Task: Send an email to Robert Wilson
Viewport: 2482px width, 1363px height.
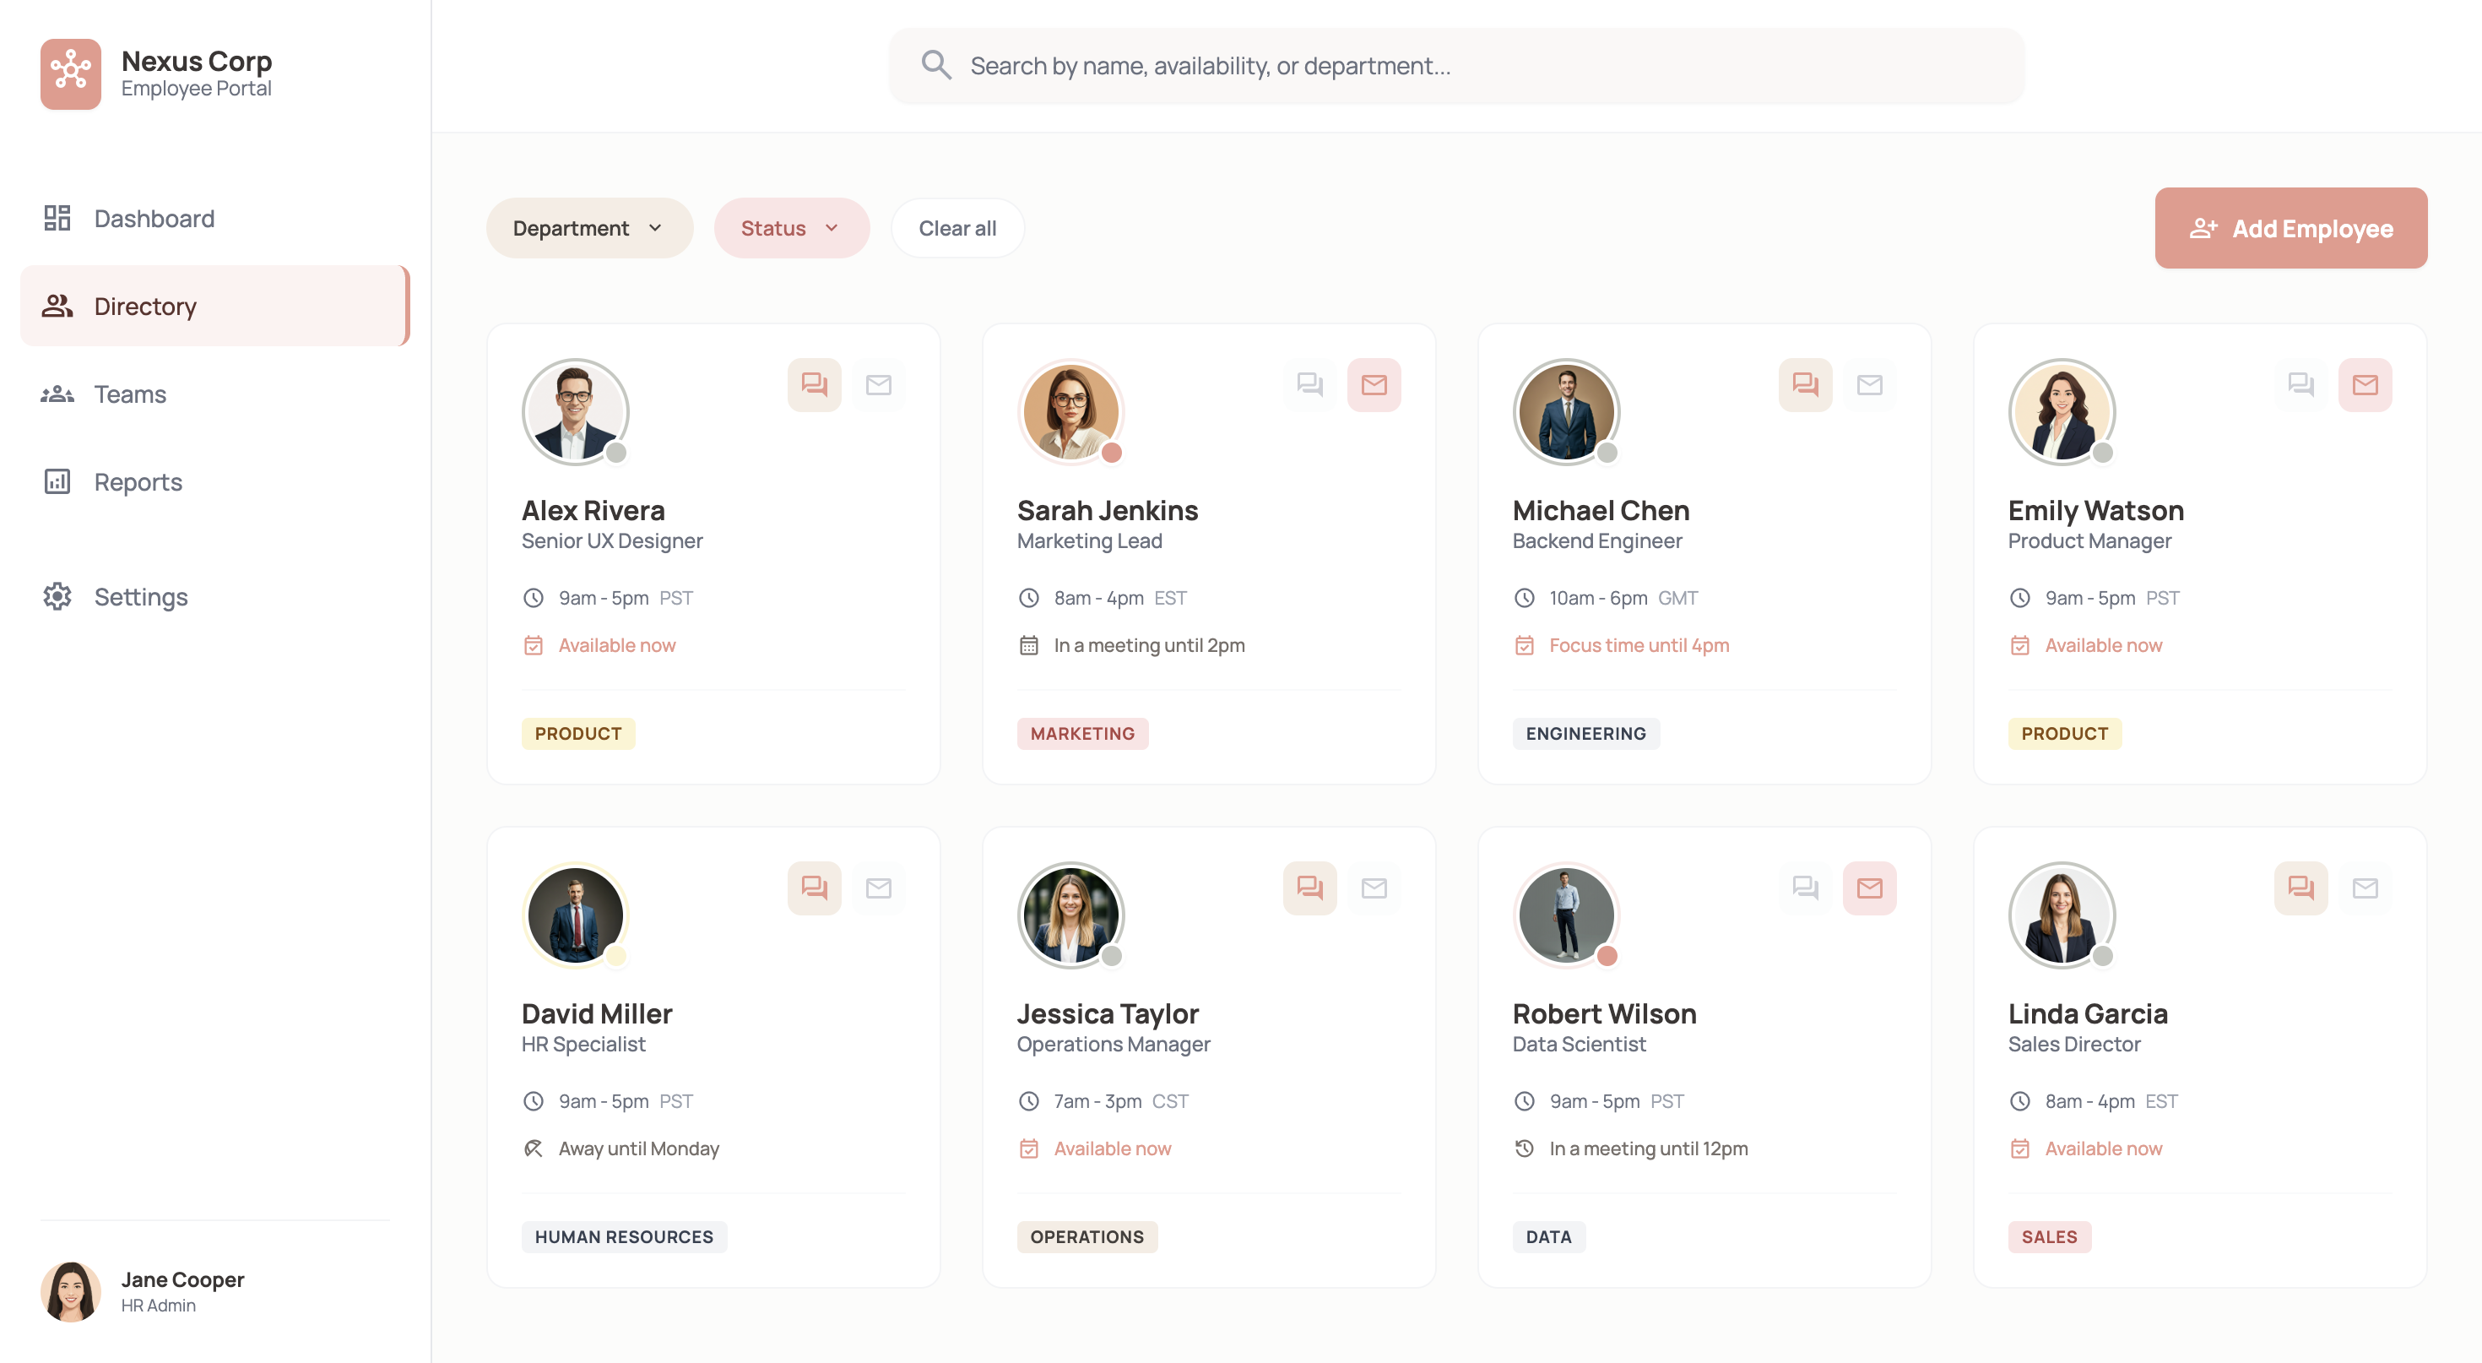Action: point(1869,888)
